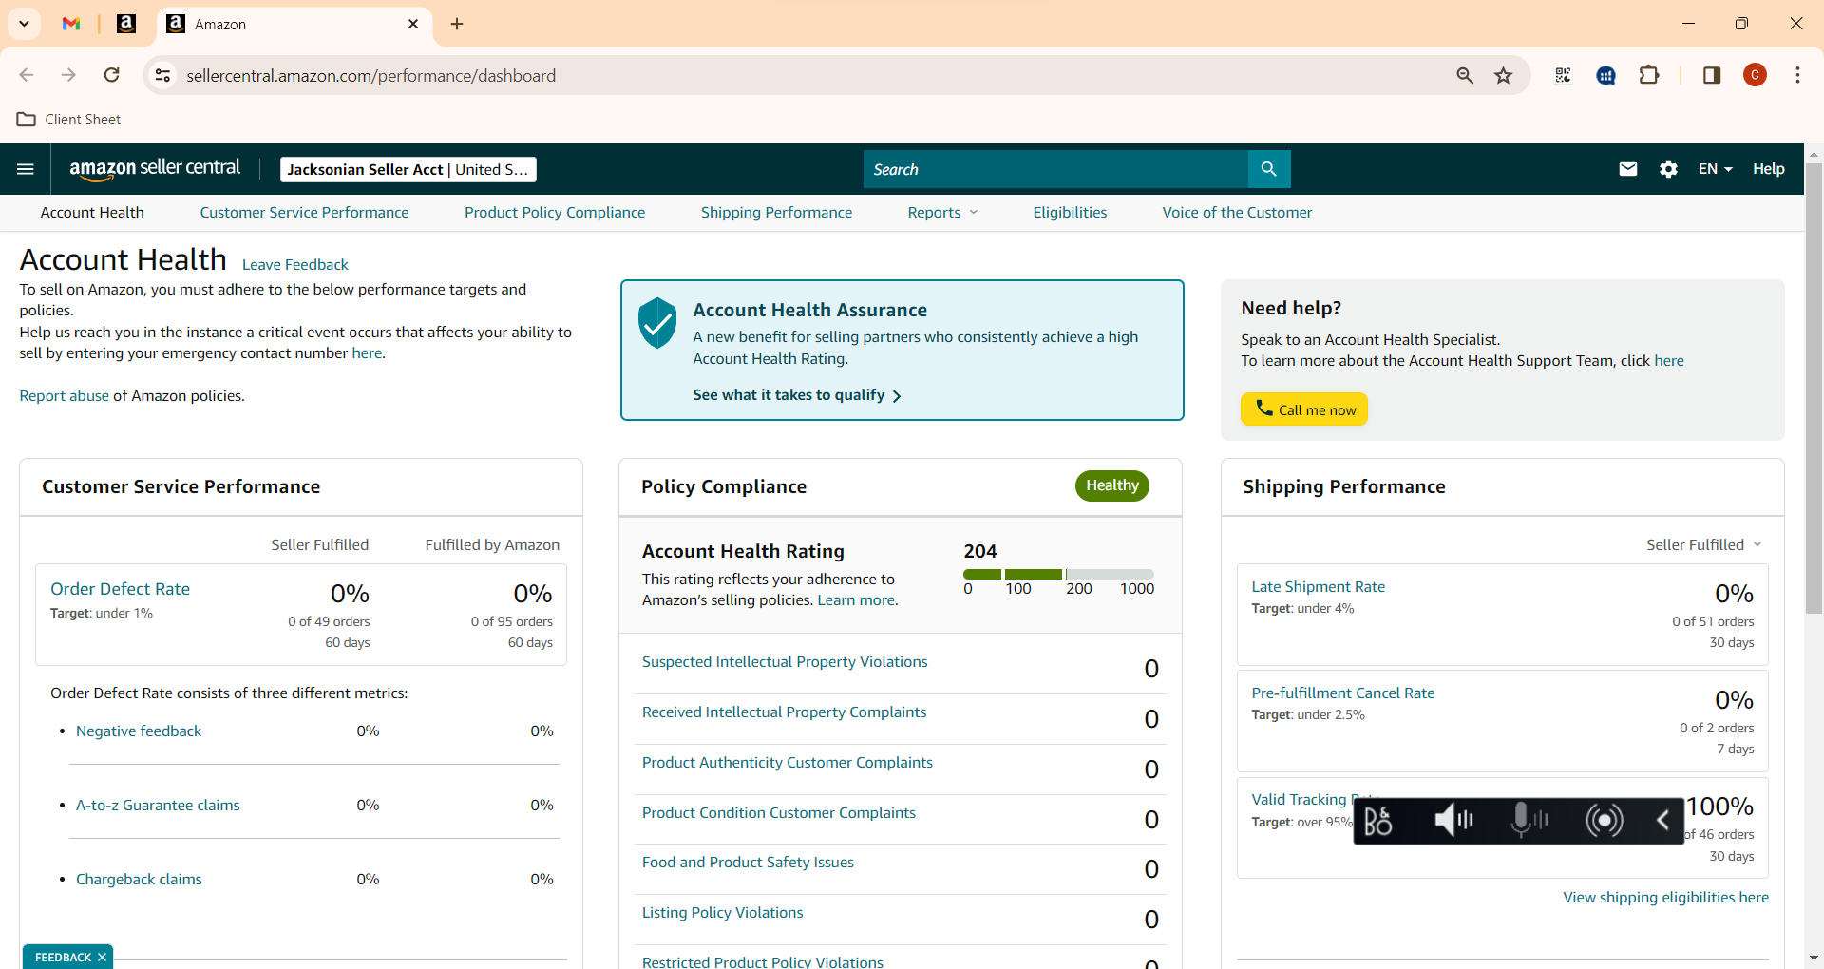Close the Amazon browser tab

[x=413, y=24]
